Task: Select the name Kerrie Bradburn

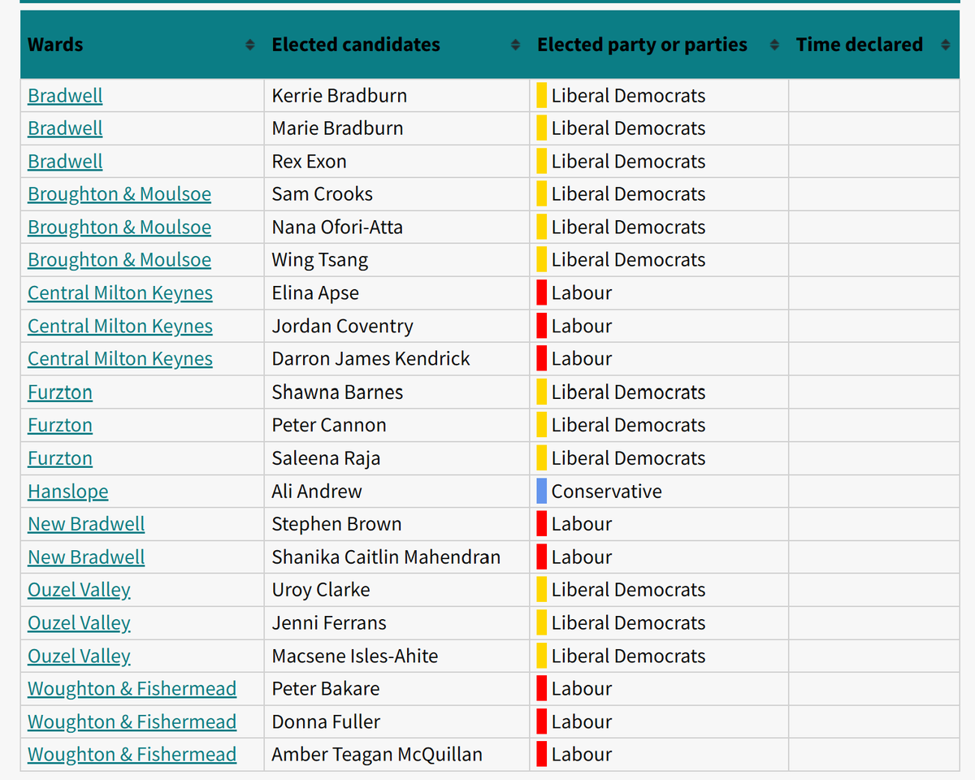Action: pos(340,96)
